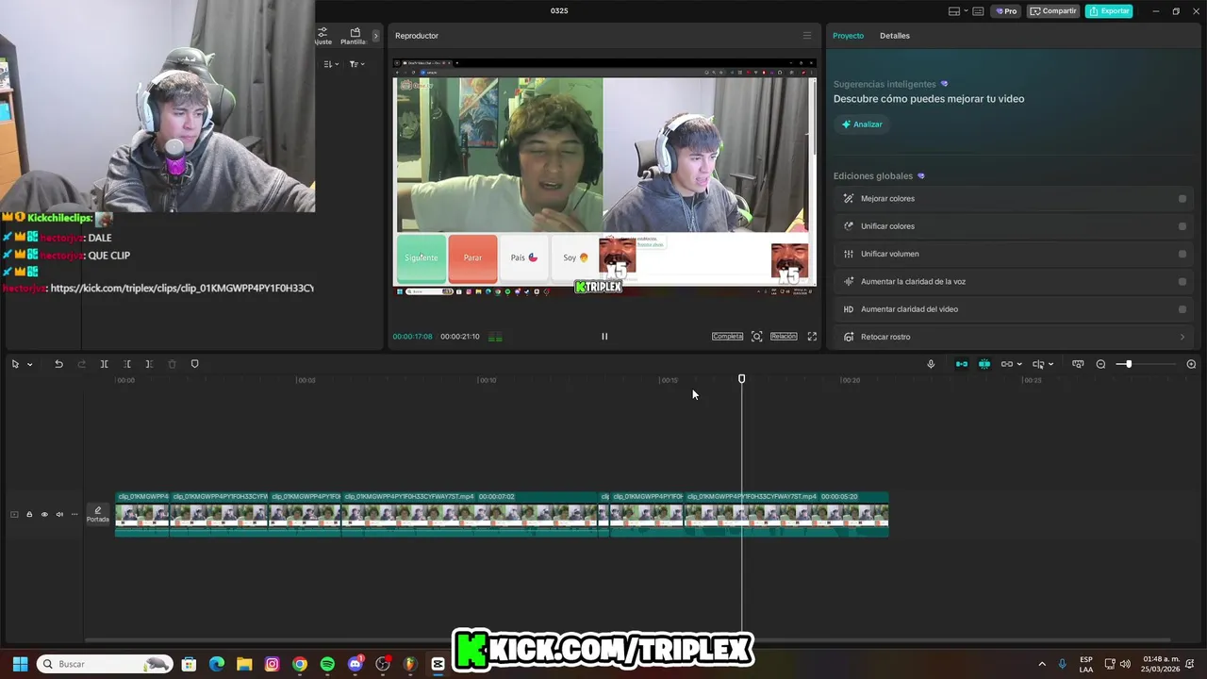Select the clip labeled 00:00:07:02
1207x679 pixels.
(470, 514)
